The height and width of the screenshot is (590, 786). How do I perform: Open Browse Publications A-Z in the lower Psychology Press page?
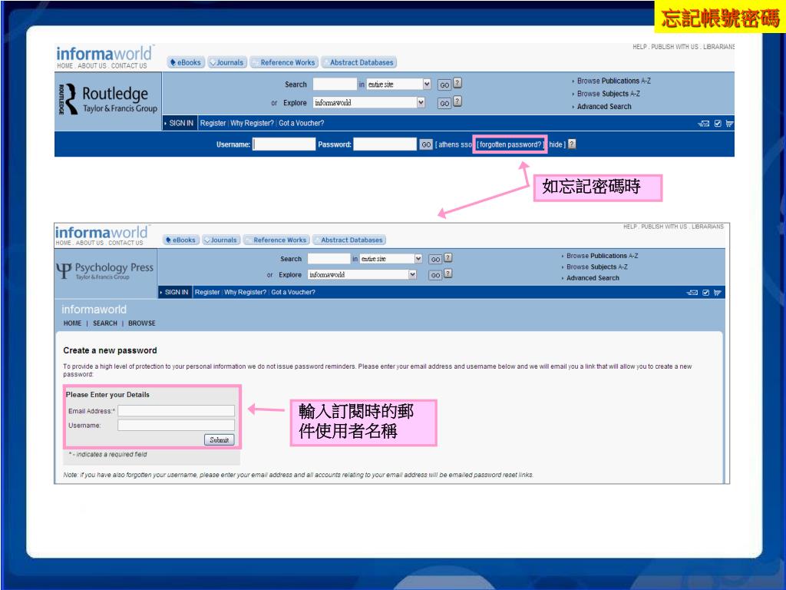pos(602,256)
